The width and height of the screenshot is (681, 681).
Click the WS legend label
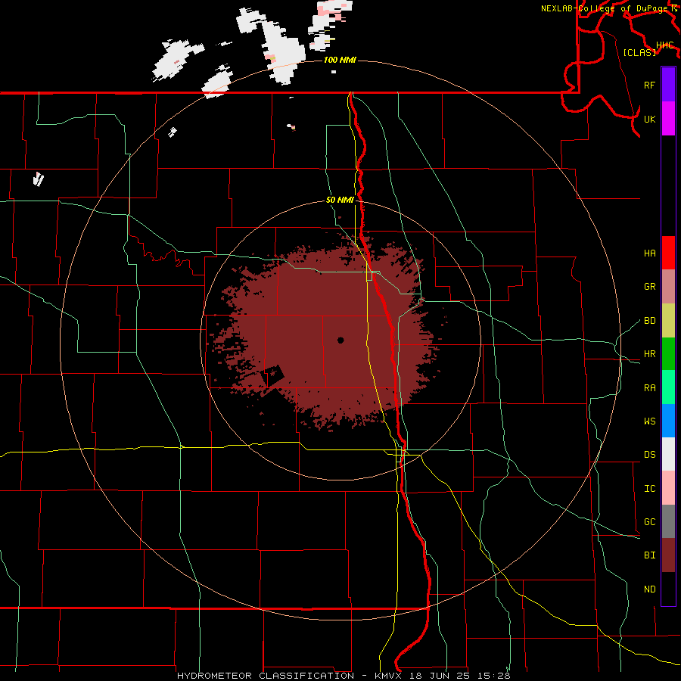coord(649,421)
